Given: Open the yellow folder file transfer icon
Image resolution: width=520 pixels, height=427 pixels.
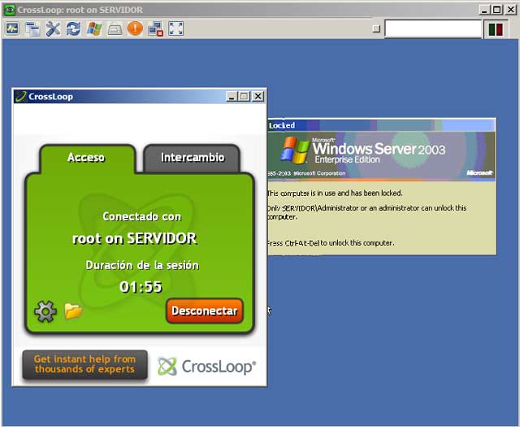Looking at the screenshot, I should coord(73,311).
